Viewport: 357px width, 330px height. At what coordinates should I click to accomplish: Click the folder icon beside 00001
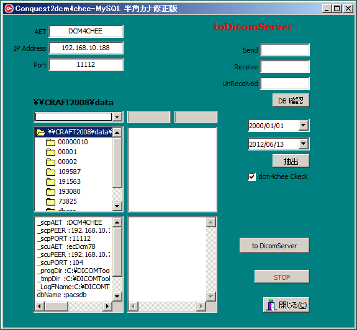click(50, 152)
